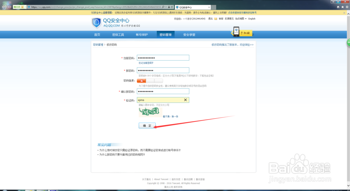Open the mail envelope icon
This screenshot has height=191, width=350.
tap(216, 19)
